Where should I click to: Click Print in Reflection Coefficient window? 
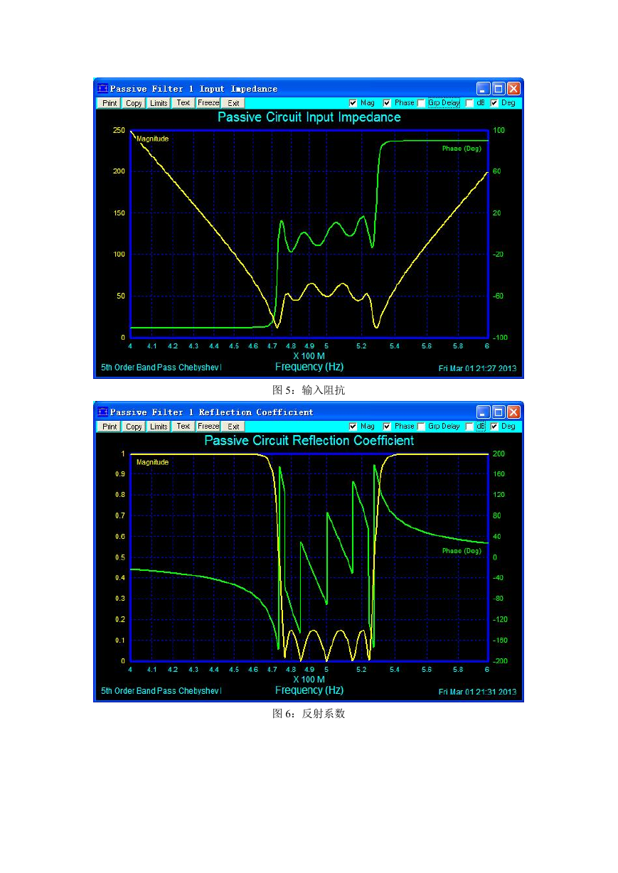pyautogui.click(x=110, y=427)
